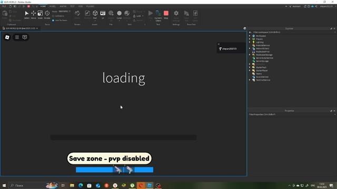Click the Workspace service icon

[x=254, y=36]
